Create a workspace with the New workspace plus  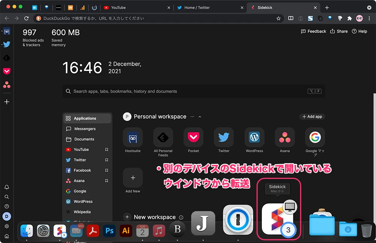tap(127, 217)
